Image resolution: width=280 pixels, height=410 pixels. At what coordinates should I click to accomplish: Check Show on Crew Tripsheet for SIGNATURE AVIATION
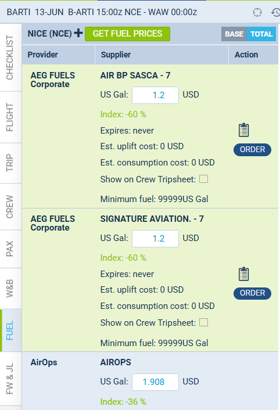pyautogui.click(x=204, y=322)
